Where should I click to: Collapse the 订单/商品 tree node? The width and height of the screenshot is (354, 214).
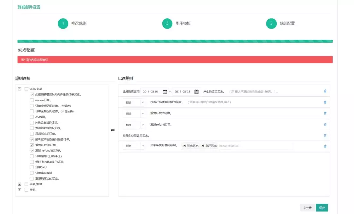click(x=20, y=89)
